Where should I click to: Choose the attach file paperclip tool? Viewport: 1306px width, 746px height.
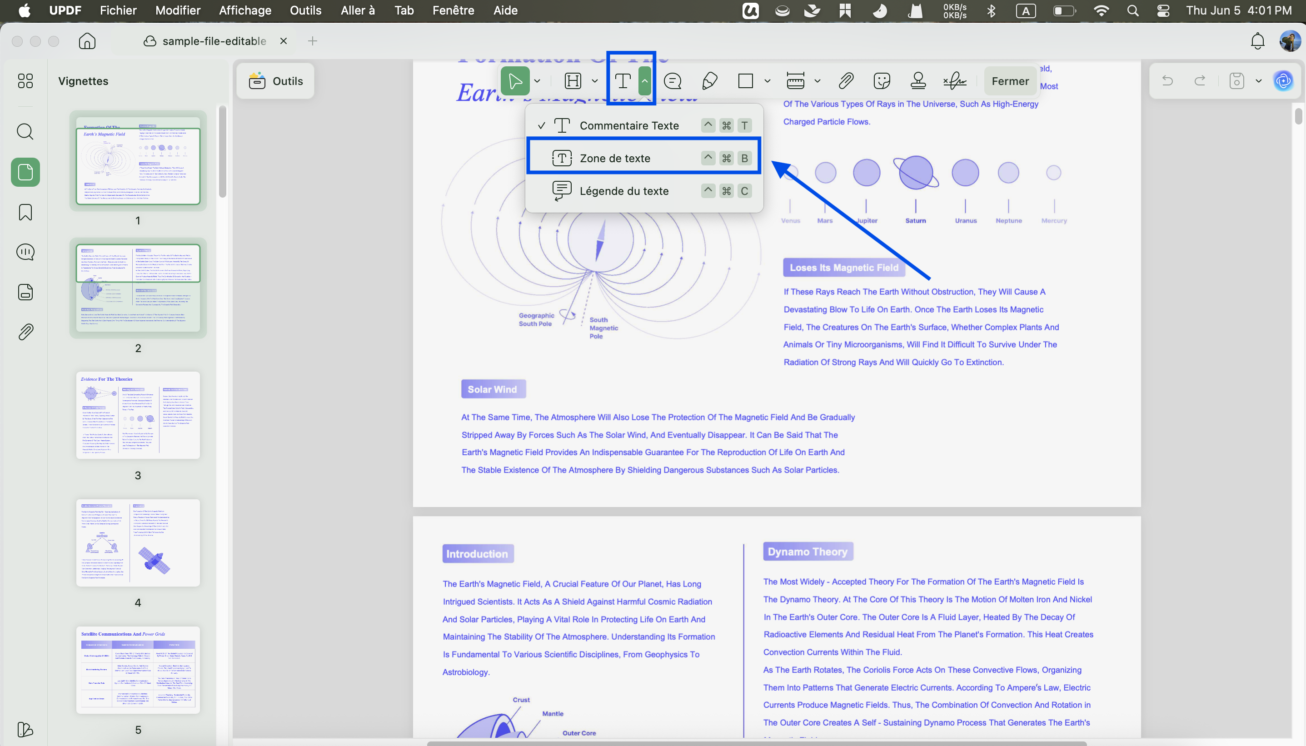click(846, 81)
